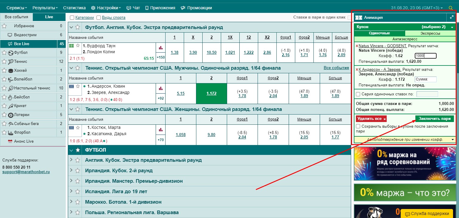Viewport: 459px width, 218px height.
Task: Select odds 1.38 for Вудфорд Таун win
Action: pyautogui.click(x=175, y=52)
